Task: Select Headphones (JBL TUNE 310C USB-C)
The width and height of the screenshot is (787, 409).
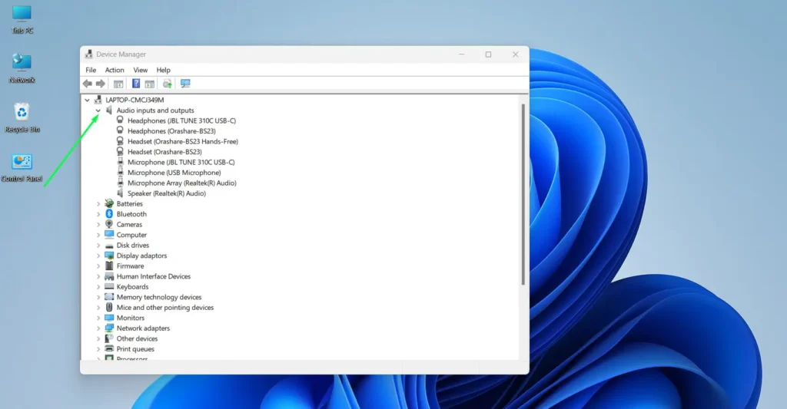Action: coord(181,120)
